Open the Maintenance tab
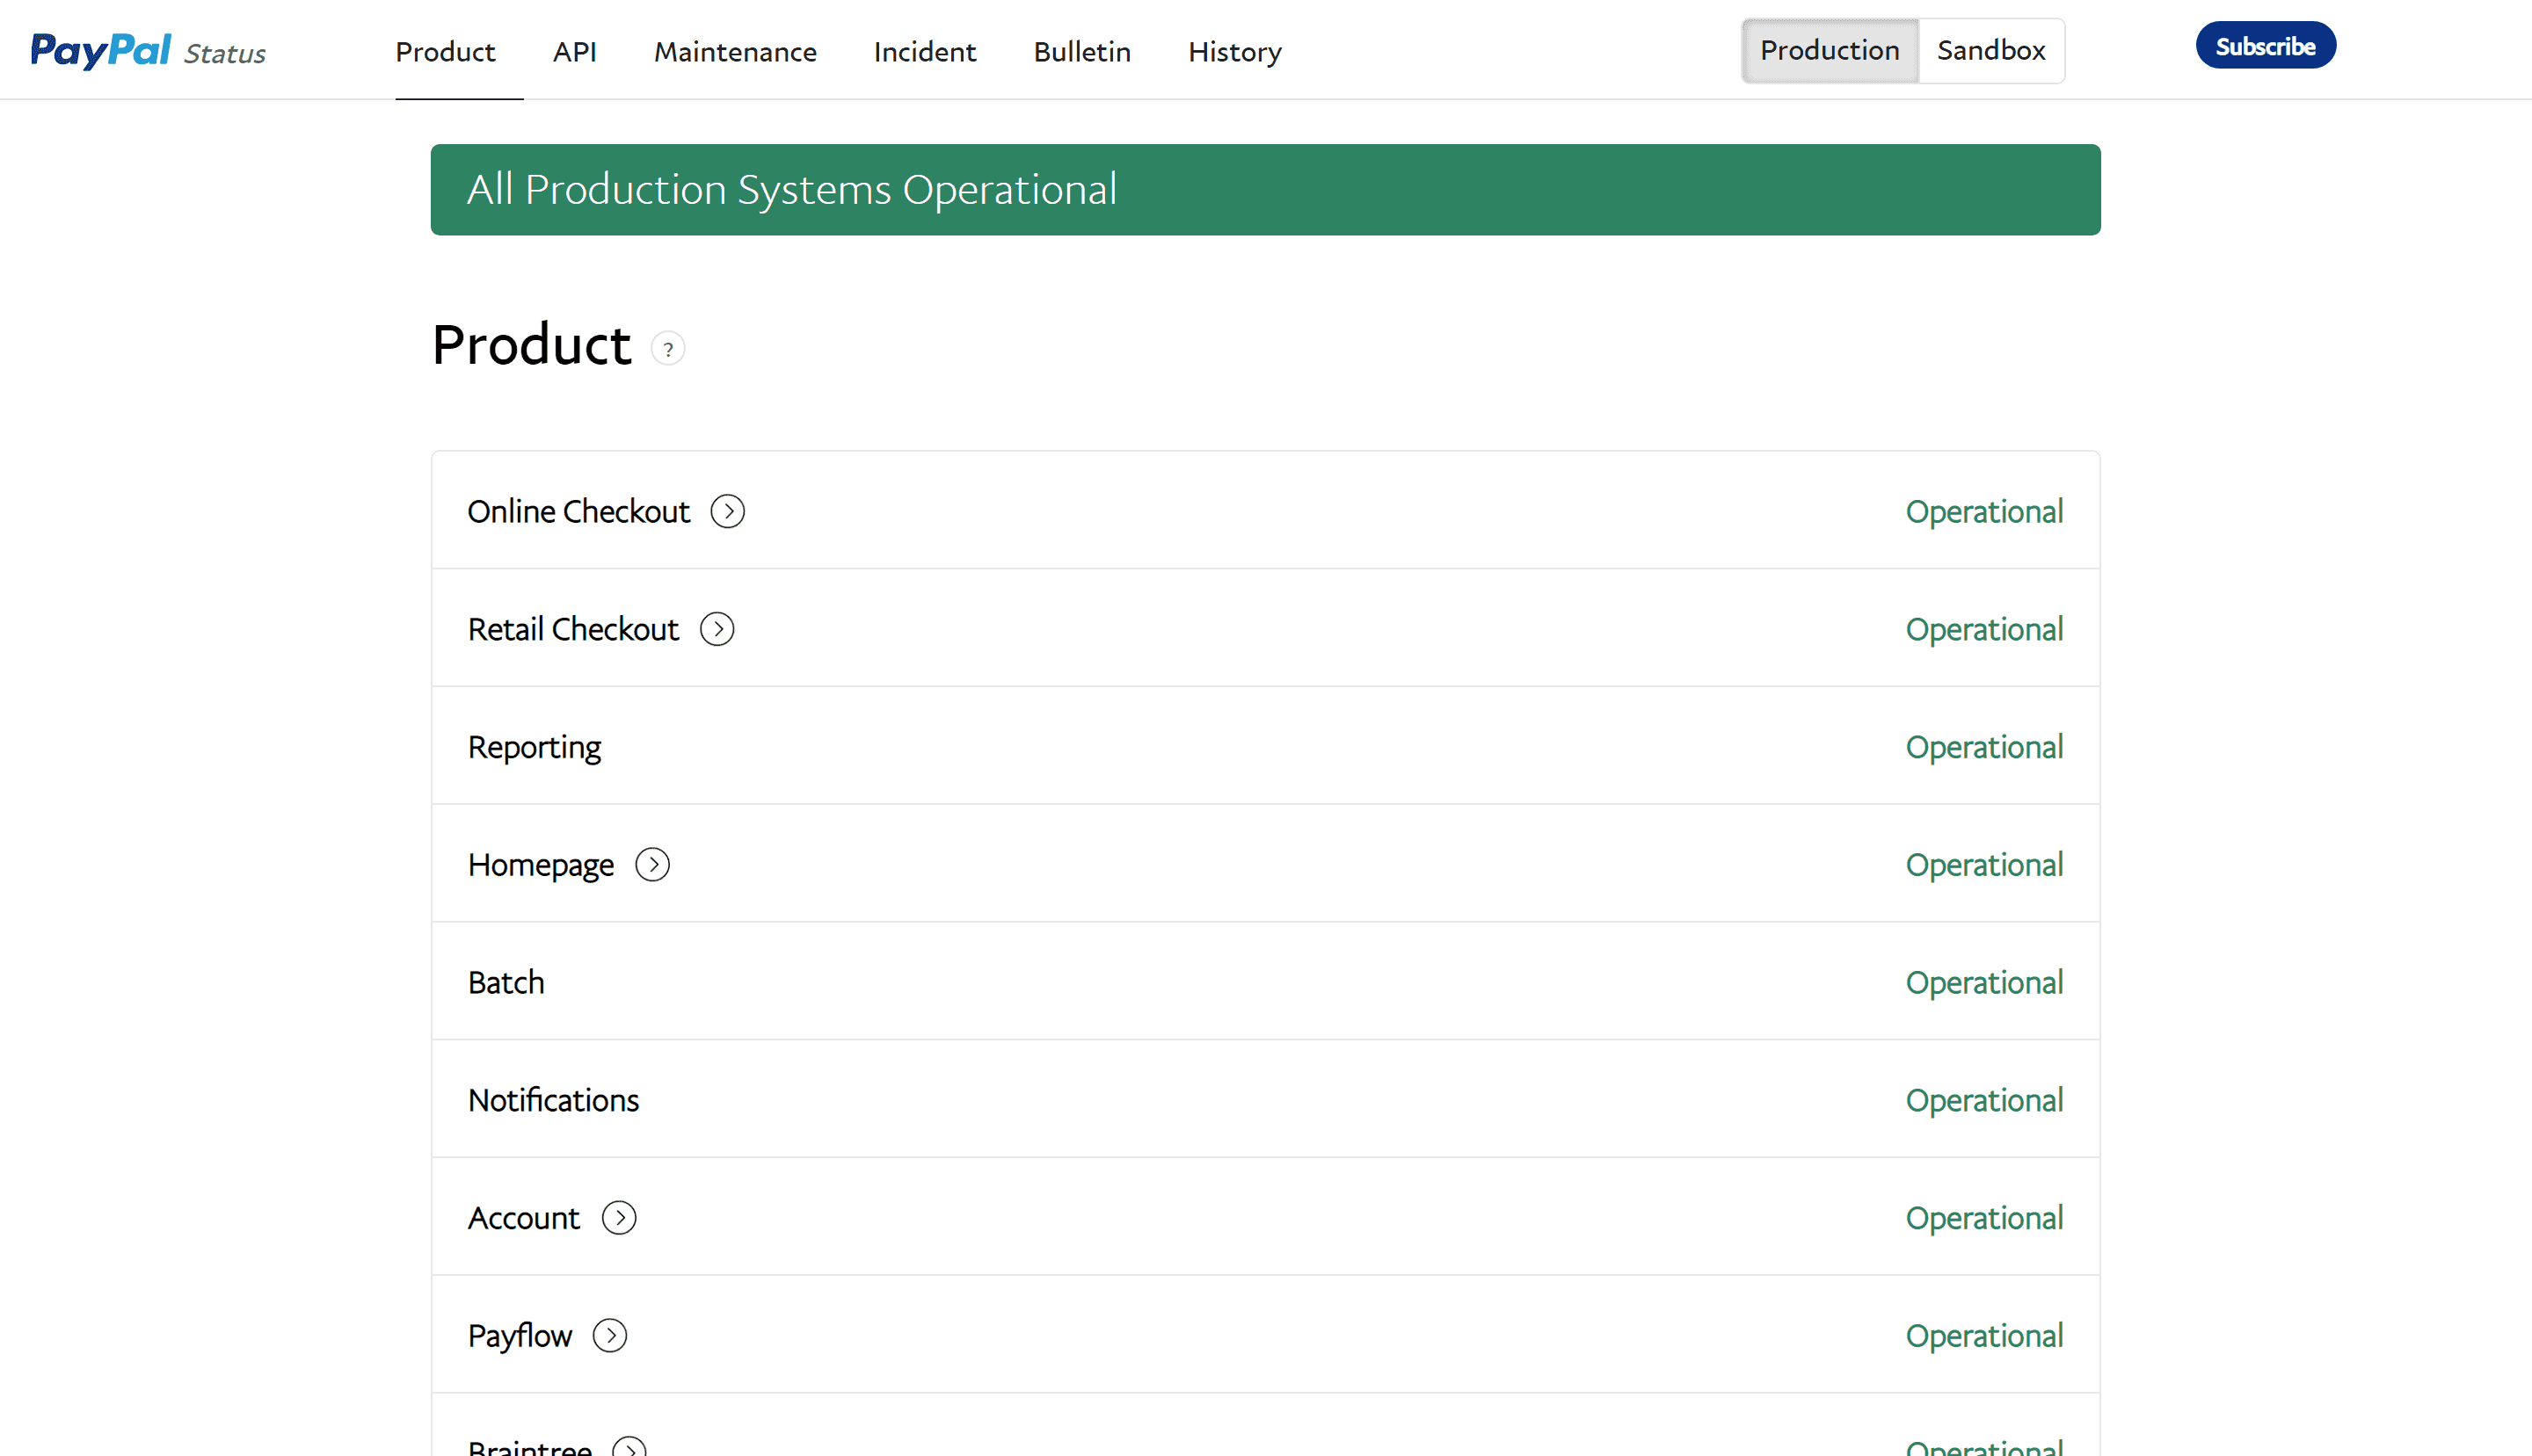Screen dimensions: 2532x1456 pos(735,52)
